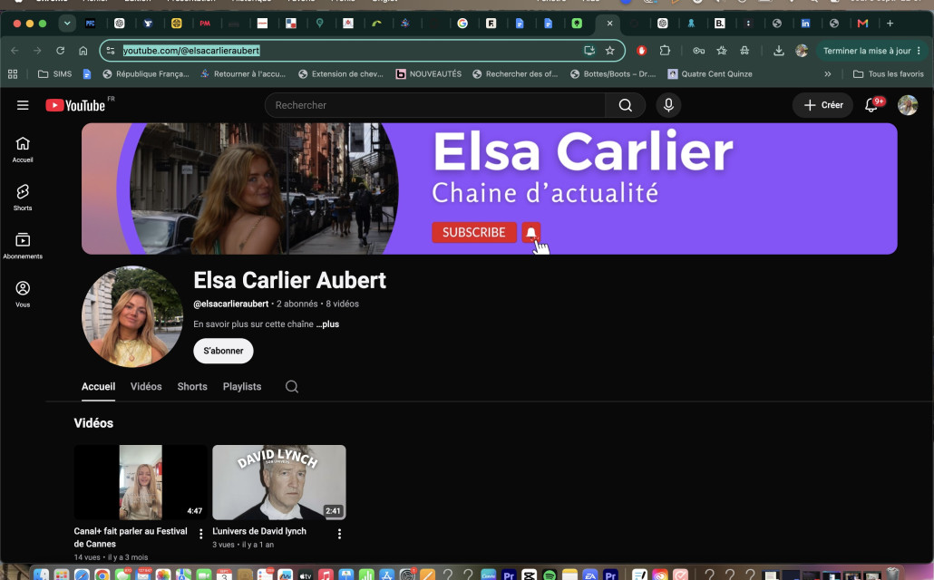
Task: Open options for the Canal+ Cannes video
Action: click(200, 534)
